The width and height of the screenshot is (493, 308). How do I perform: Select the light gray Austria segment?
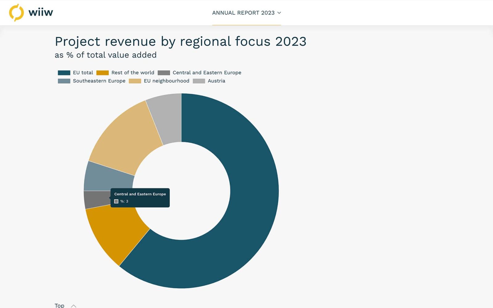coord(167,119)
